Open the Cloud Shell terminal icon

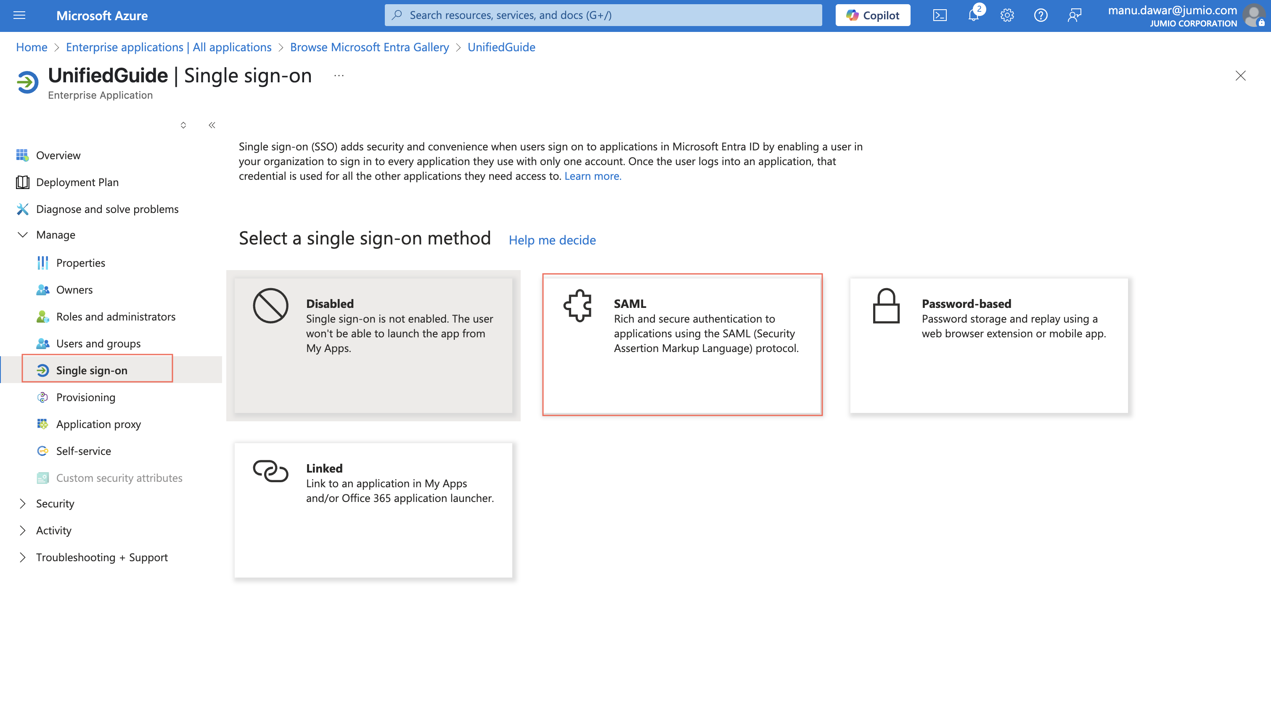click(940, 15)
